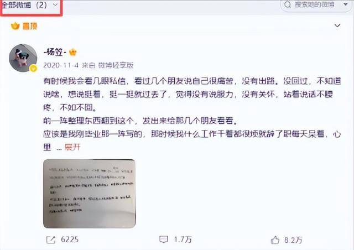Image resolution: width=354 pixels, height=250 pixels.
Task: Open the handwritten note image thumbnail
Action: [x=90, y=194]
